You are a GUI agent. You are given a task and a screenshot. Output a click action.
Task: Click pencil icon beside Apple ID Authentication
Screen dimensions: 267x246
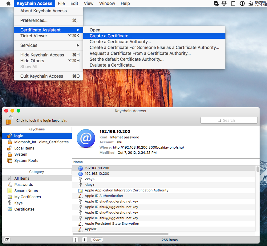(80, 196)
